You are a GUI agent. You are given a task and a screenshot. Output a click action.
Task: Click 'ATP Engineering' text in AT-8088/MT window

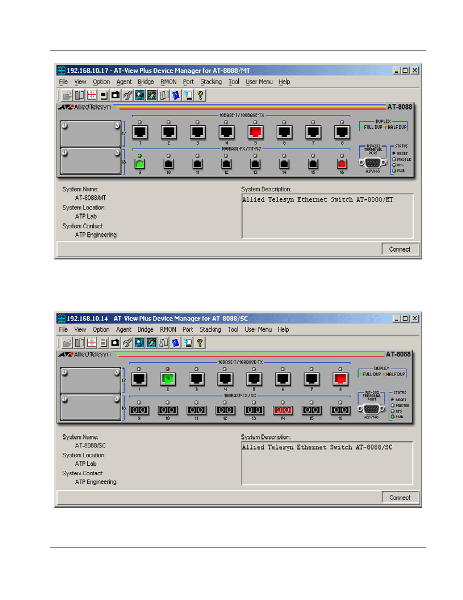[96, 235]
